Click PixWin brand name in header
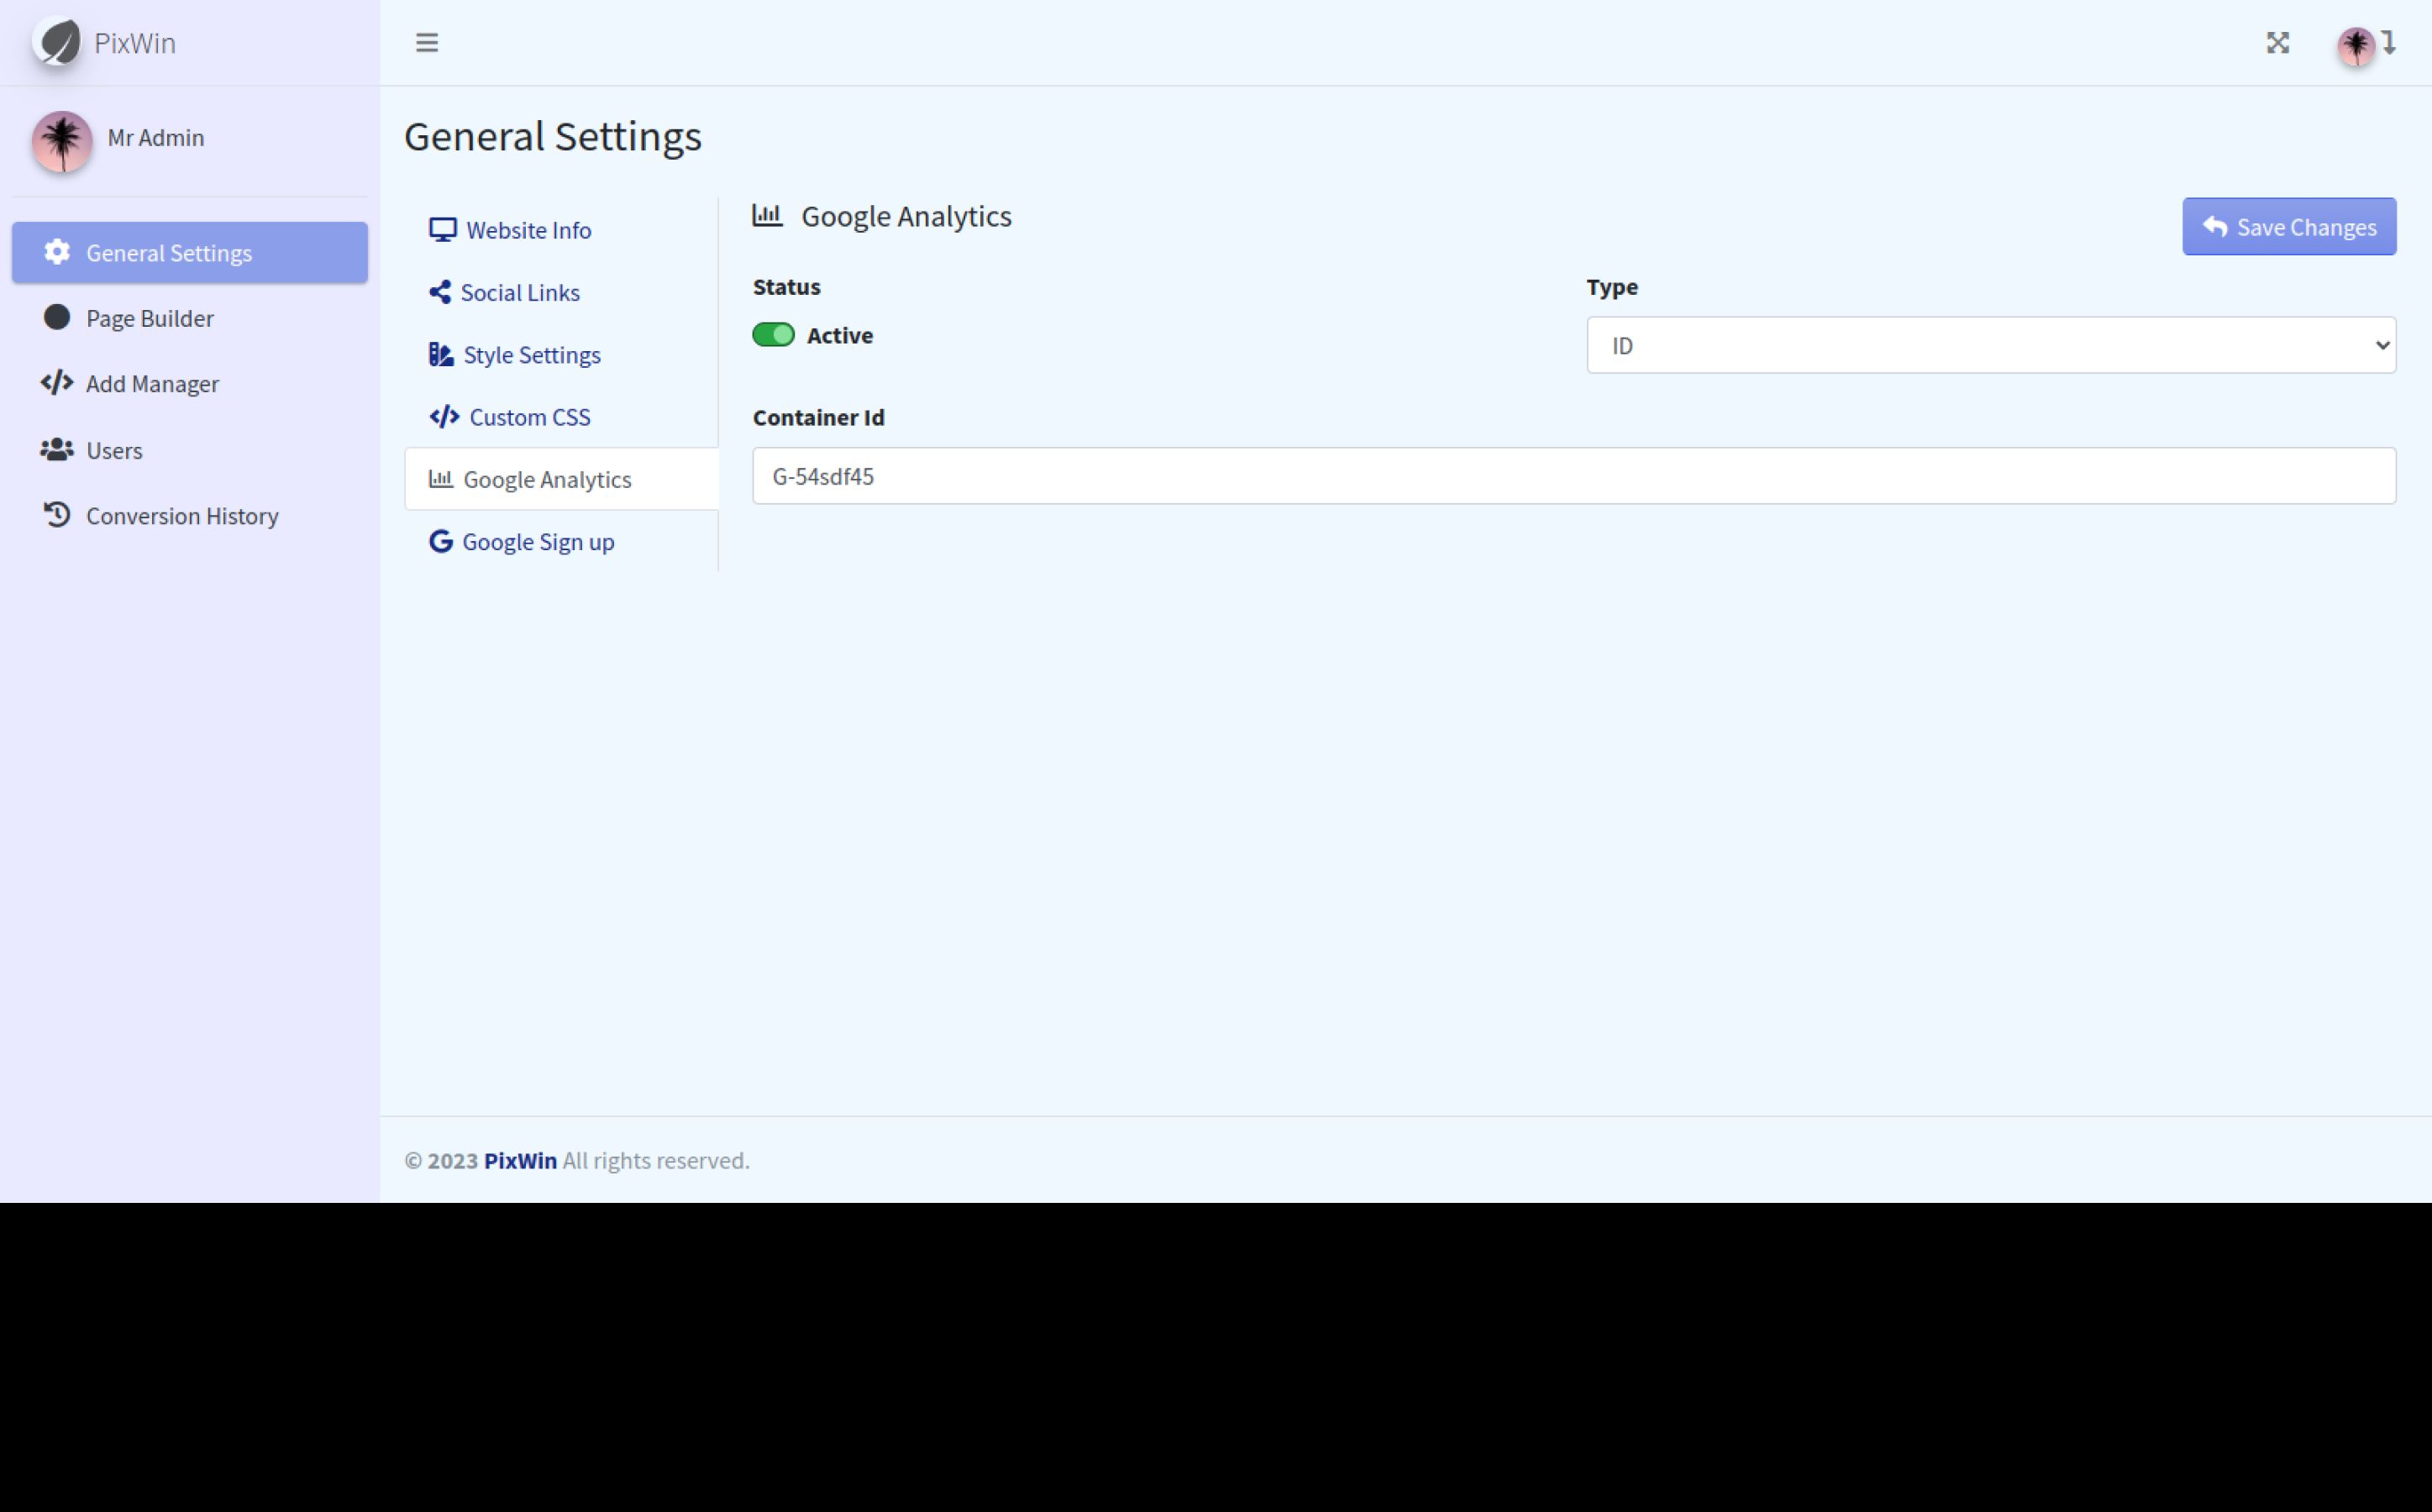The image size is (2432, 1512). click(x=135, y=43)
